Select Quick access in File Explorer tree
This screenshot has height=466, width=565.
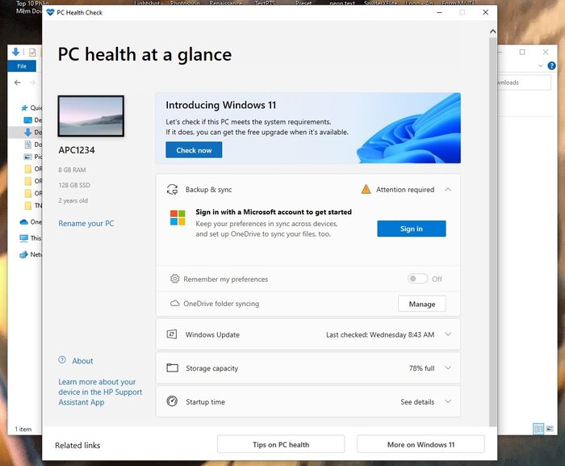click(x=31, y=107)
